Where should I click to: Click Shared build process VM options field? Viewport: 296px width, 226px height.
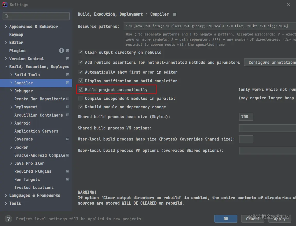(267, 128)
